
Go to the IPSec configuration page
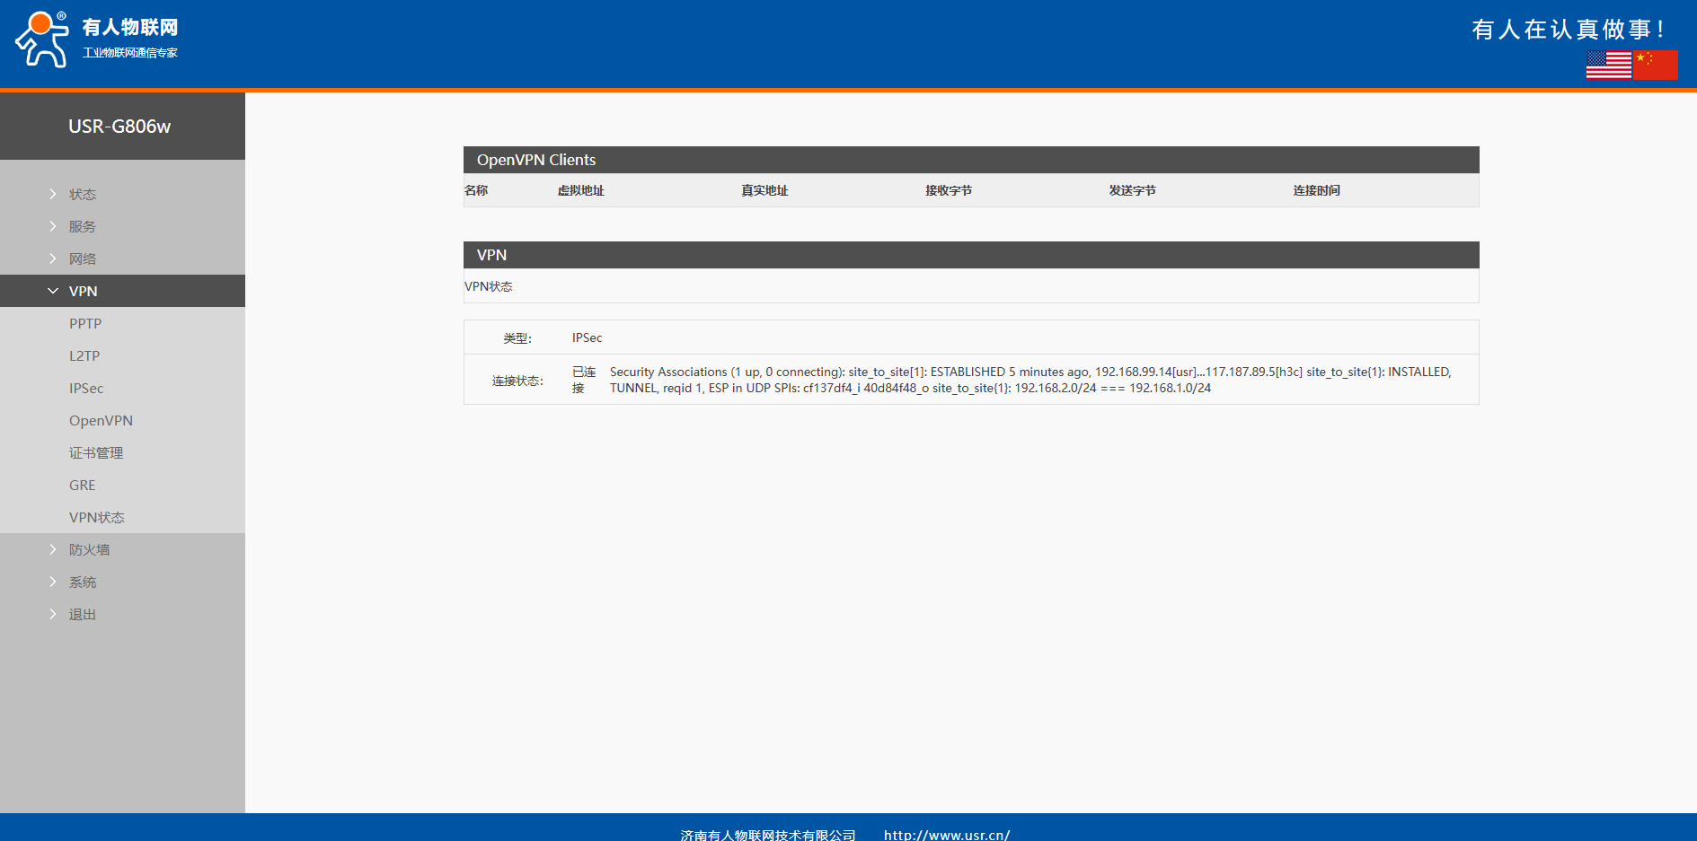86,388
